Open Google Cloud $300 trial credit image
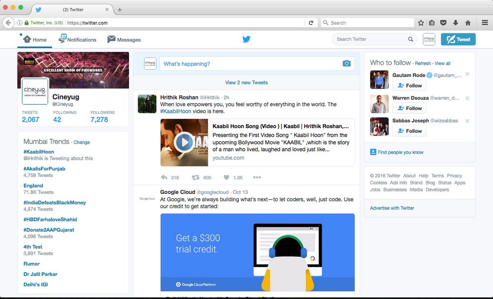The image size is (493, 299). 257,252
